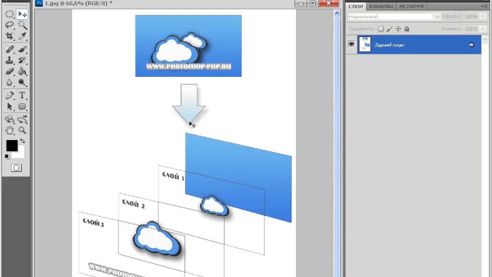Select the History Brush tool
The image size is (492, 277).
point(22,60)
